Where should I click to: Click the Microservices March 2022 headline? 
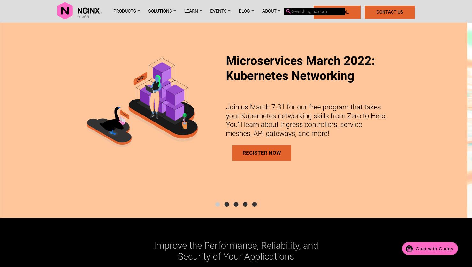pos(300,68)
